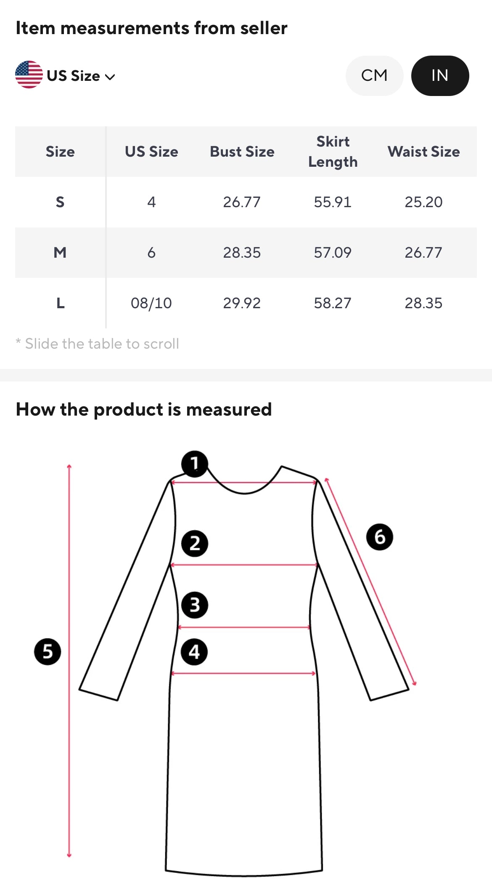Click the chevron beside US Size

point(110,77)
